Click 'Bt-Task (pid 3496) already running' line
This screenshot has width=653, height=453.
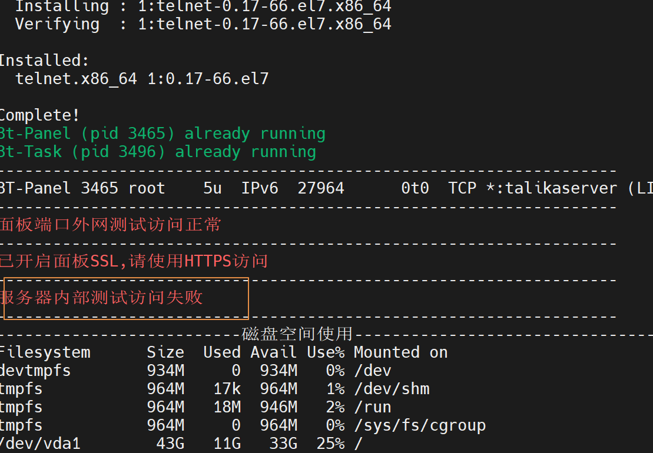tap(158, 152)
